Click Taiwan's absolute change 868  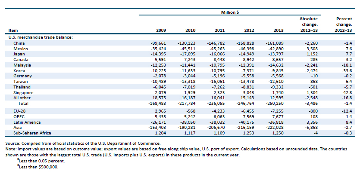tap(314, 82)
